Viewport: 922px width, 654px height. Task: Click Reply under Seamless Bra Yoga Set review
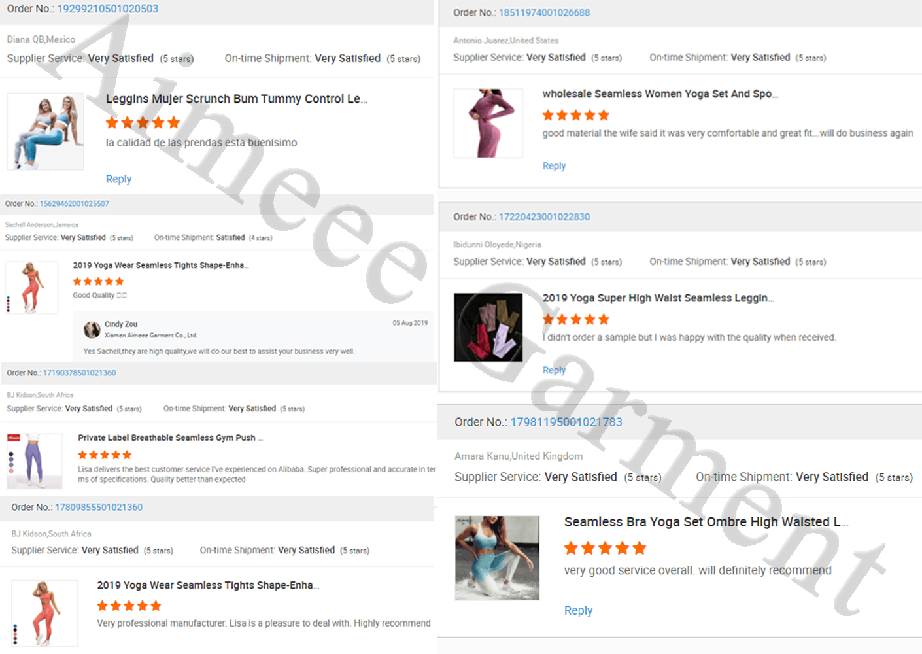(578, 611)
